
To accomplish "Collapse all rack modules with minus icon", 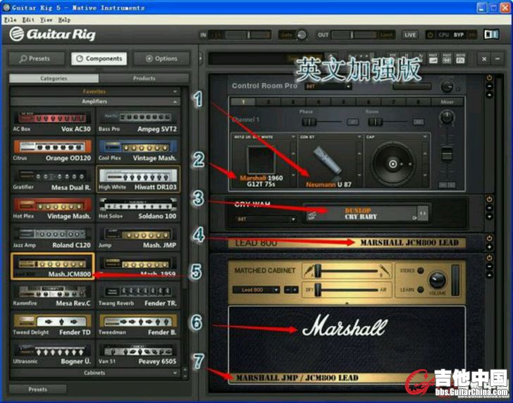I will point(497,59).
